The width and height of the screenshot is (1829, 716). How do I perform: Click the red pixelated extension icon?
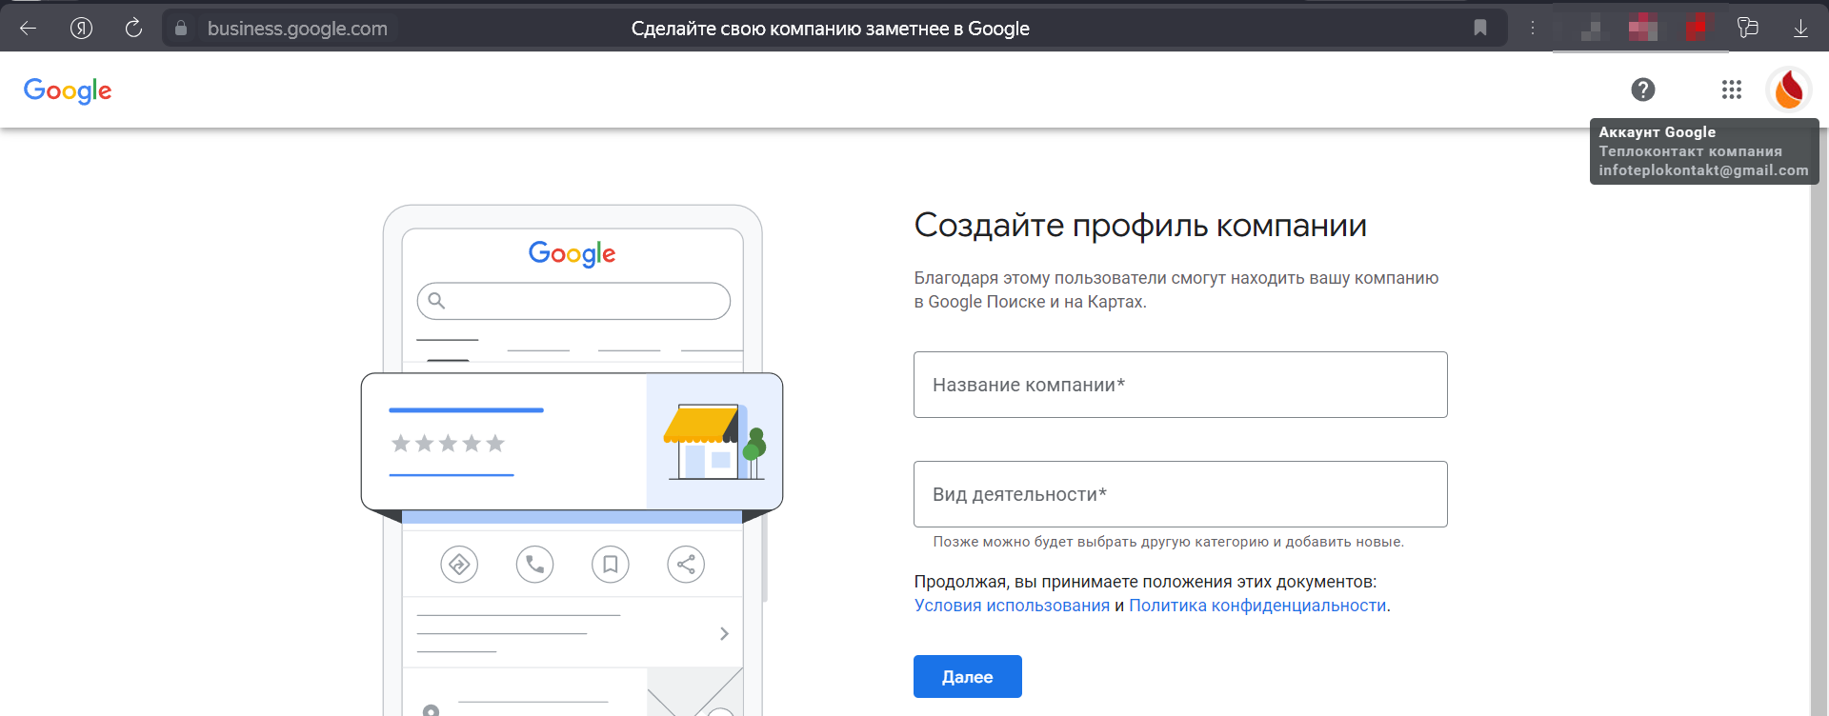tap(1697, 28)
